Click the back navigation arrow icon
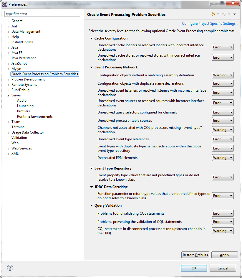The width and height of the screenshot is (242, 278). (x=213, y=14)
